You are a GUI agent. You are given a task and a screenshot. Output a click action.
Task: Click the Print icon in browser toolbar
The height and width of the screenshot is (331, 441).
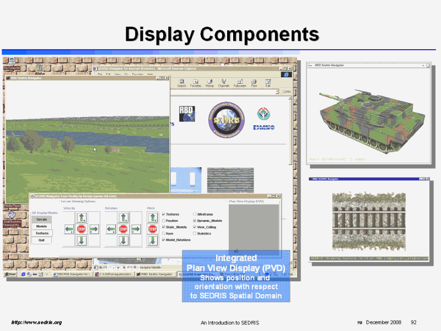254,82
